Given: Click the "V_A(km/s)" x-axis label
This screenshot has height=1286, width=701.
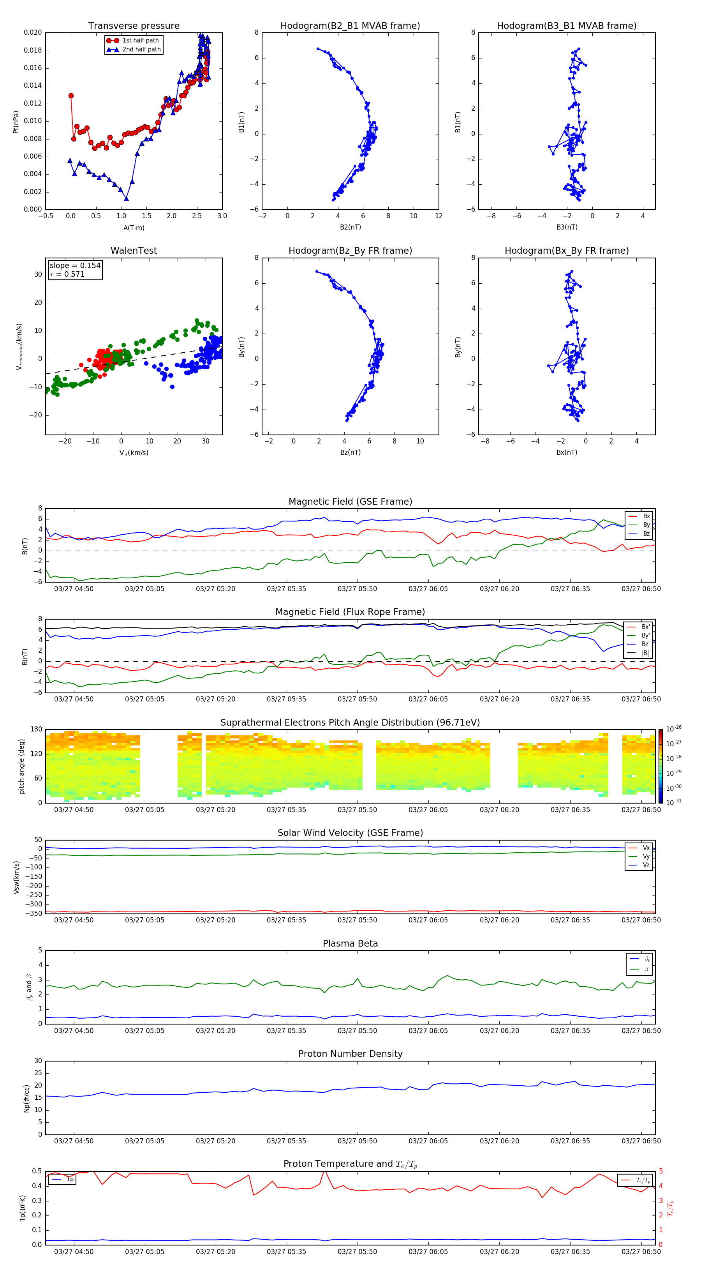Looking at the screenshot, I should tap(134, 453).
